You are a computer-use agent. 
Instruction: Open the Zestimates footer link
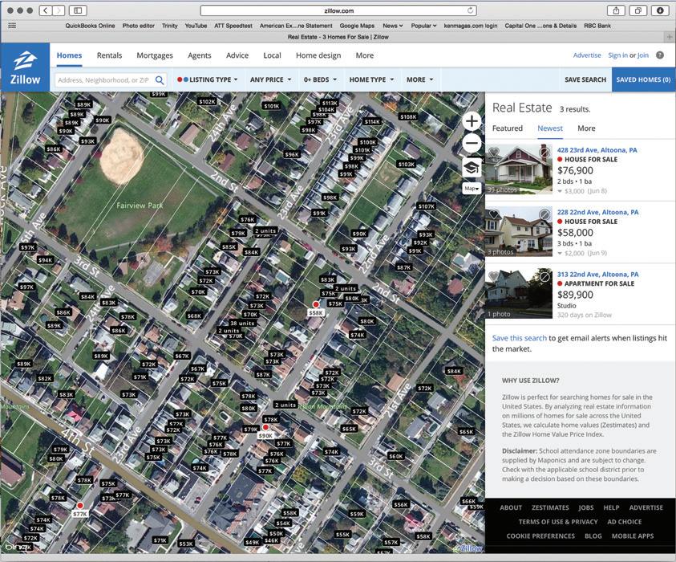[550, 507]
